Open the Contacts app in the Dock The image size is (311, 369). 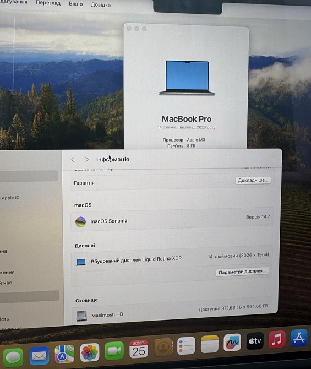163,347
